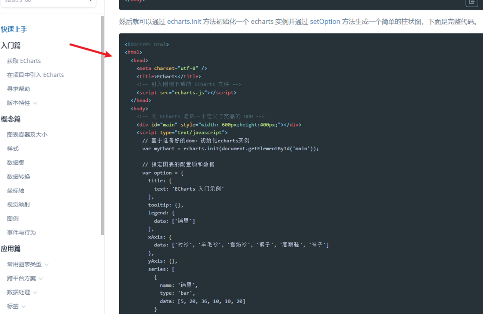Open the 事件与行为 page
Image resolution: width=483 pixels, height=314 pixels.
(21, 232)
